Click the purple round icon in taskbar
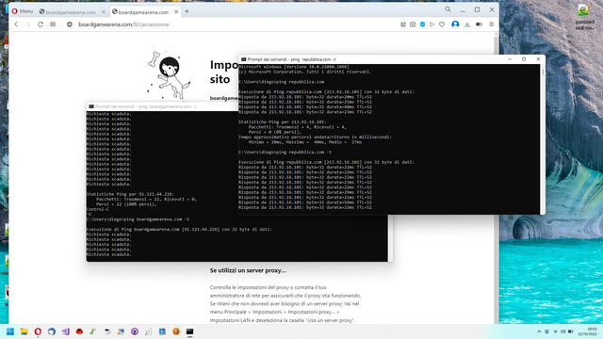This screenshot has height=339, width=603. click(135, 331)
